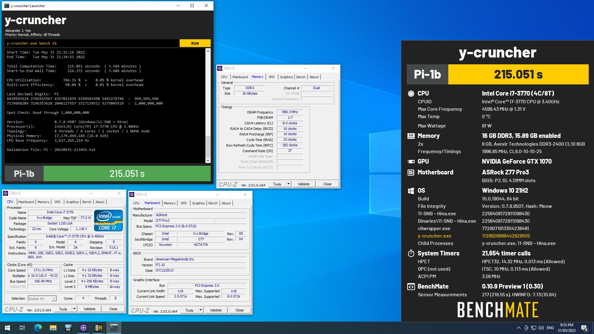594x334 pixels.
Task: Open the taskbar clock showing 9:35 PM
Action: tap(566, 328)
